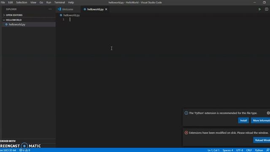Image resolution: width=270 pixels, height=152 pixels.
Task: Click the Explorer panel title
Action: tap(11, 9)
